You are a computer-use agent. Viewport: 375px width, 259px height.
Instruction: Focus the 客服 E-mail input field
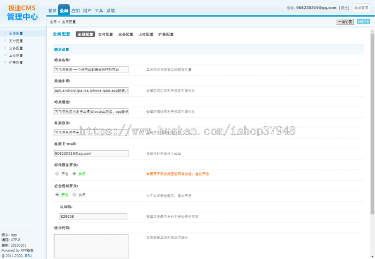91,153
